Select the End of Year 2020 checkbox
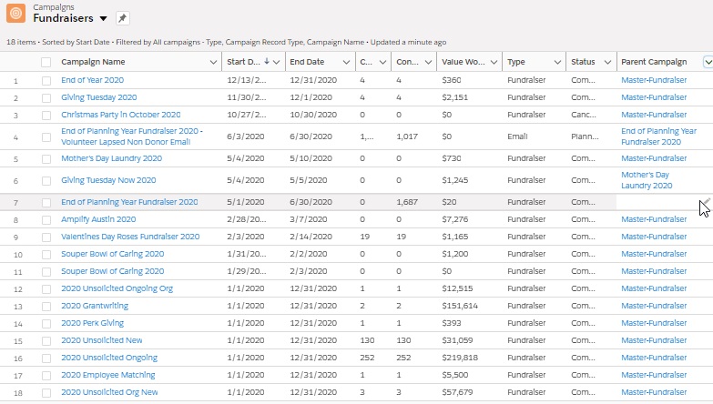Viewport: 713px width, 404px height. (46, 80)
